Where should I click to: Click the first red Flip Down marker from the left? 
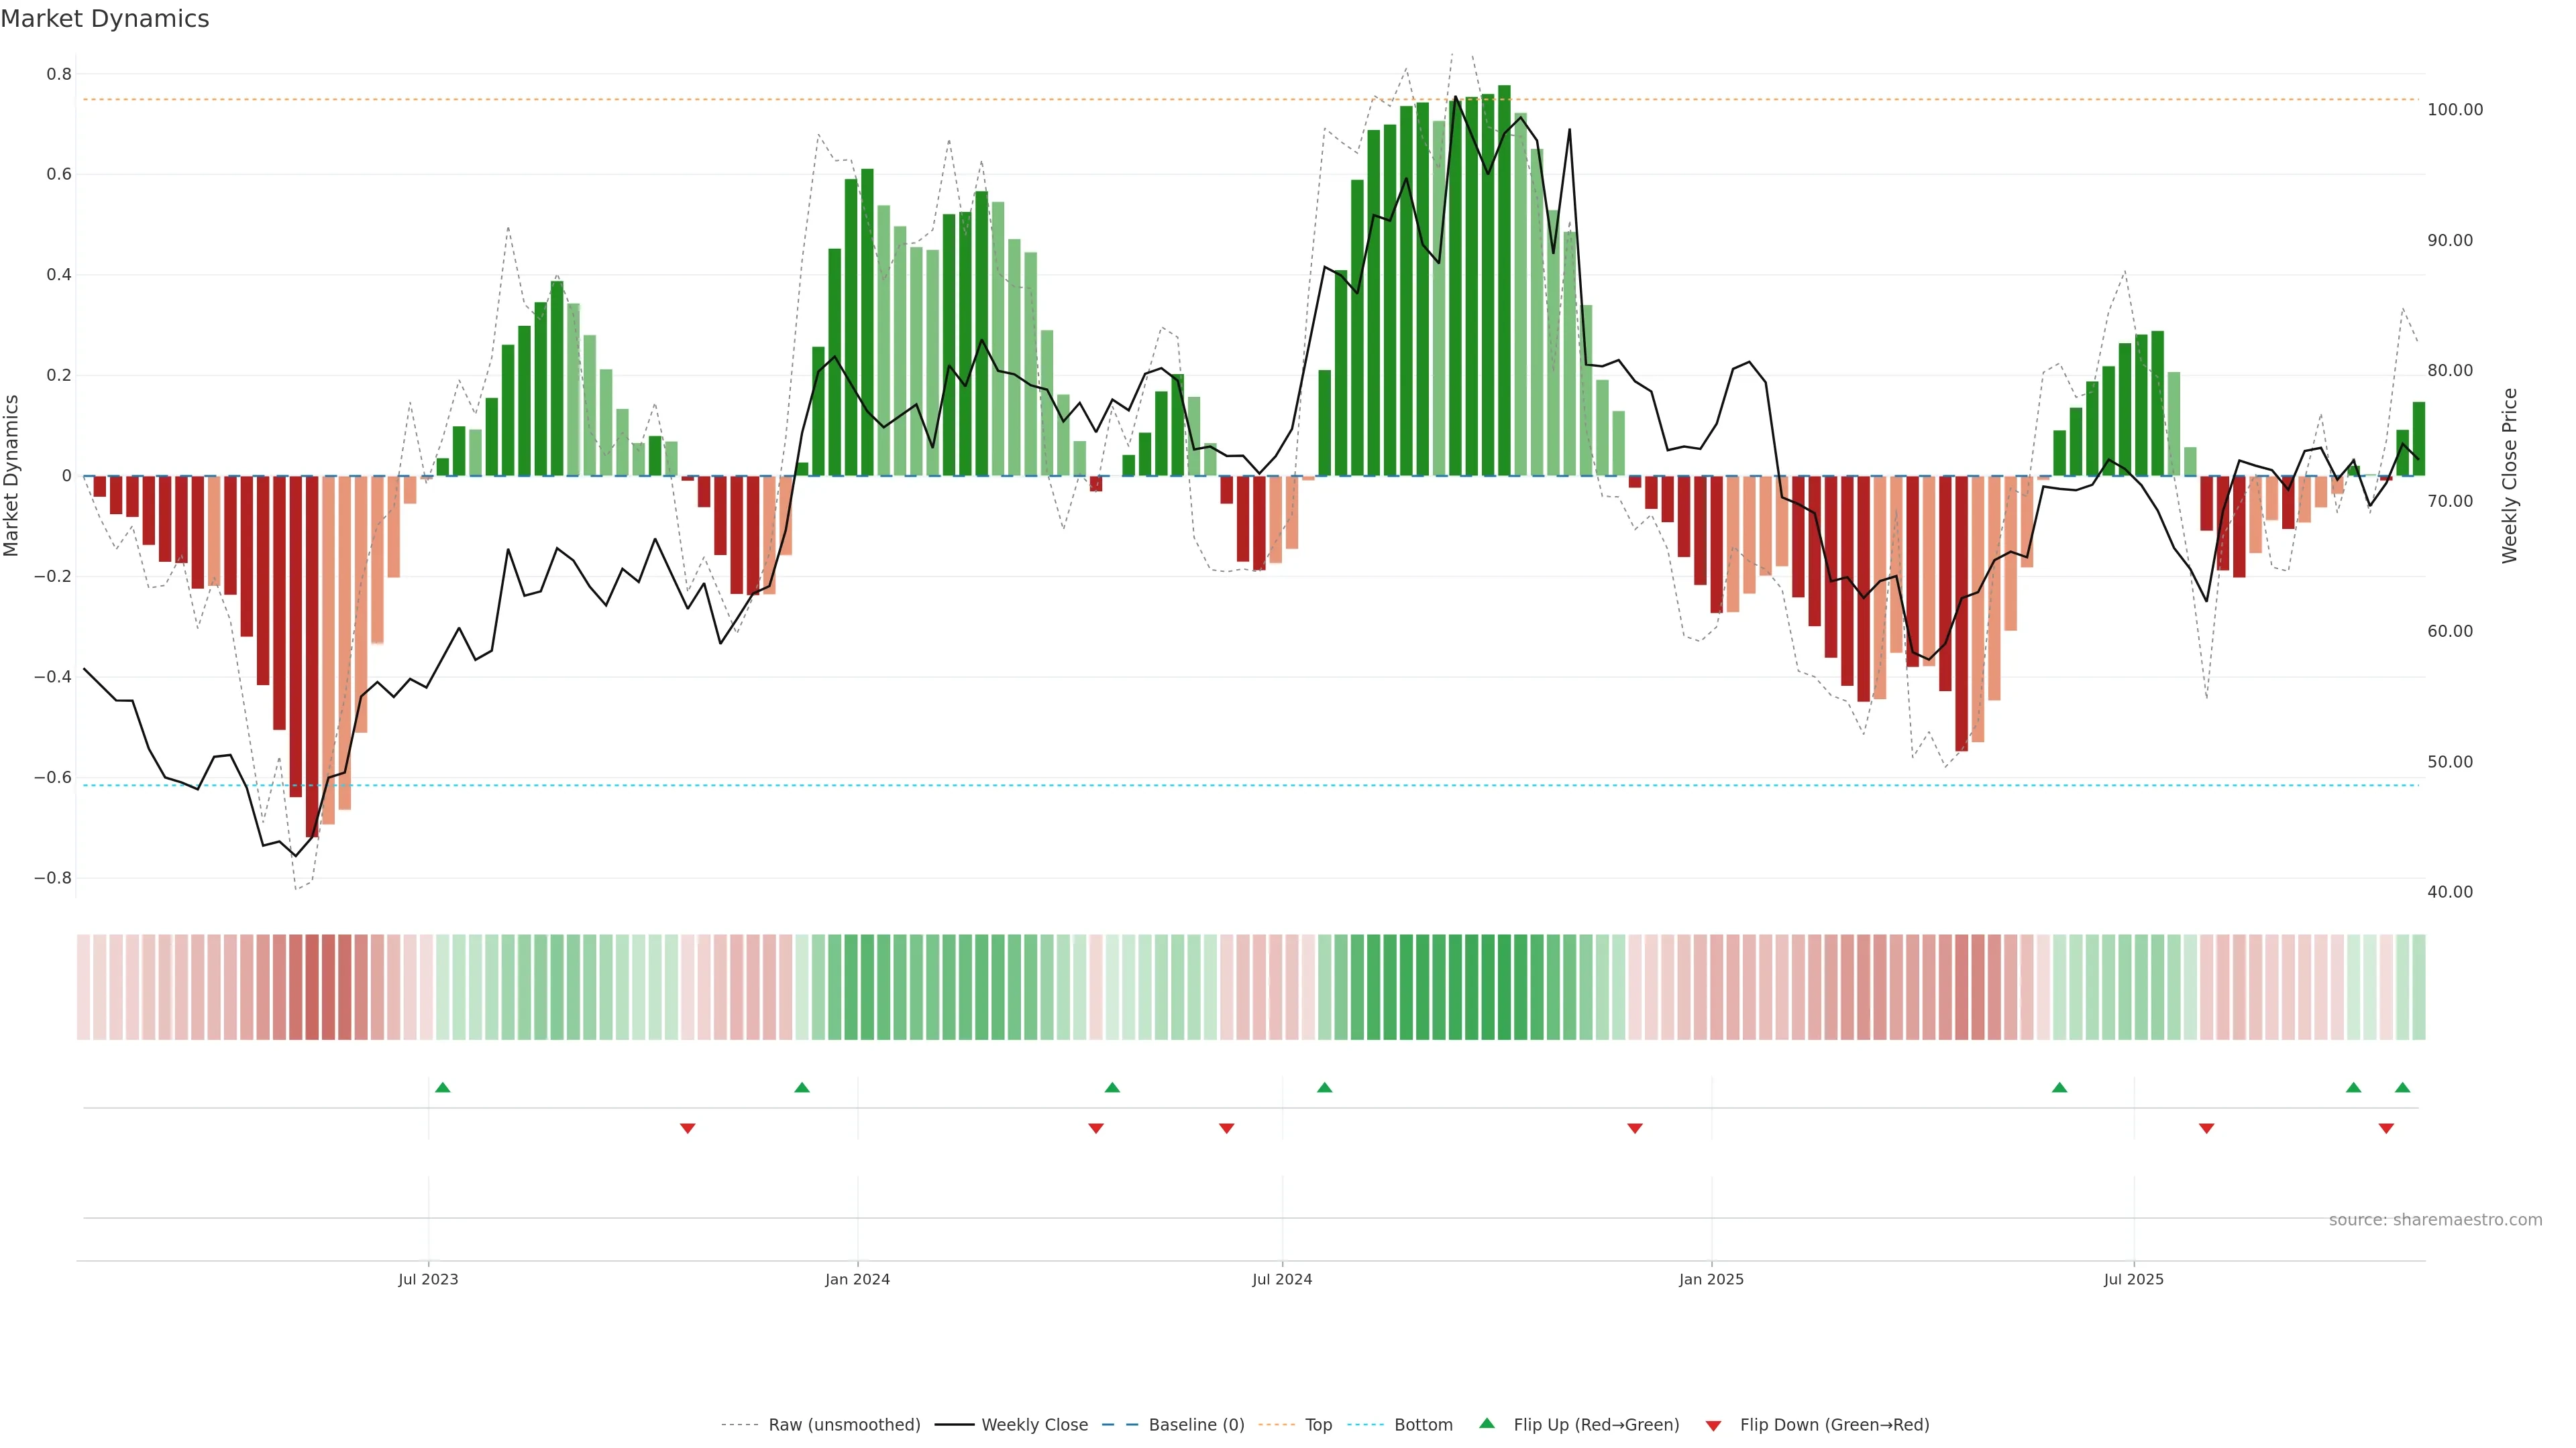pos(688,1128)
